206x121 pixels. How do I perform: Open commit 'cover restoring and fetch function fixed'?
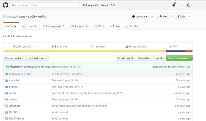(79, 106)
